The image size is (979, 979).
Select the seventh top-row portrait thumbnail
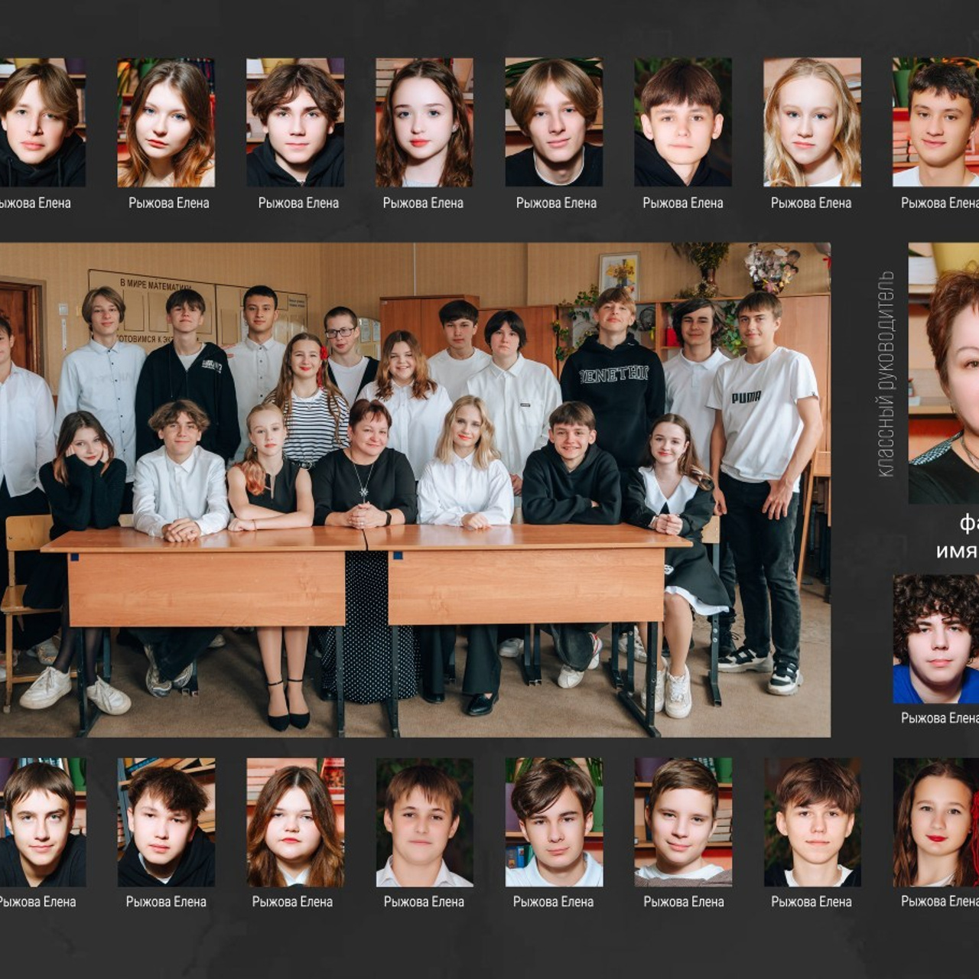click(812, 122)
